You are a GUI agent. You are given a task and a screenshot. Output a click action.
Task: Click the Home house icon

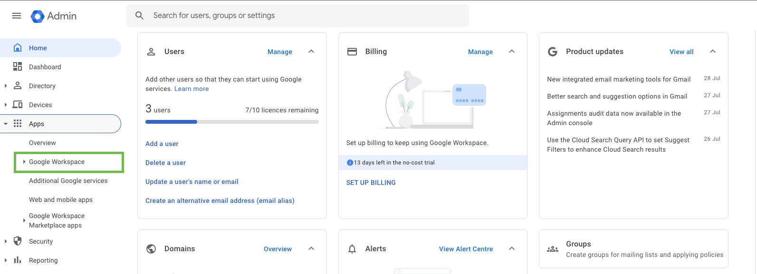coord(18,48)
